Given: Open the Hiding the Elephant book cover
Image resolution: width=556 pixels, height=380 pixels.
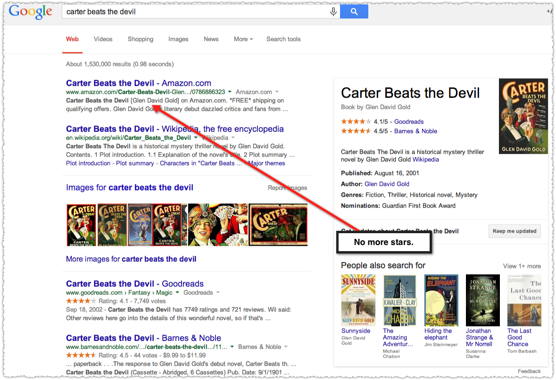Looking at the screenshot, I should pyautogui.click(x=441, y=300).
